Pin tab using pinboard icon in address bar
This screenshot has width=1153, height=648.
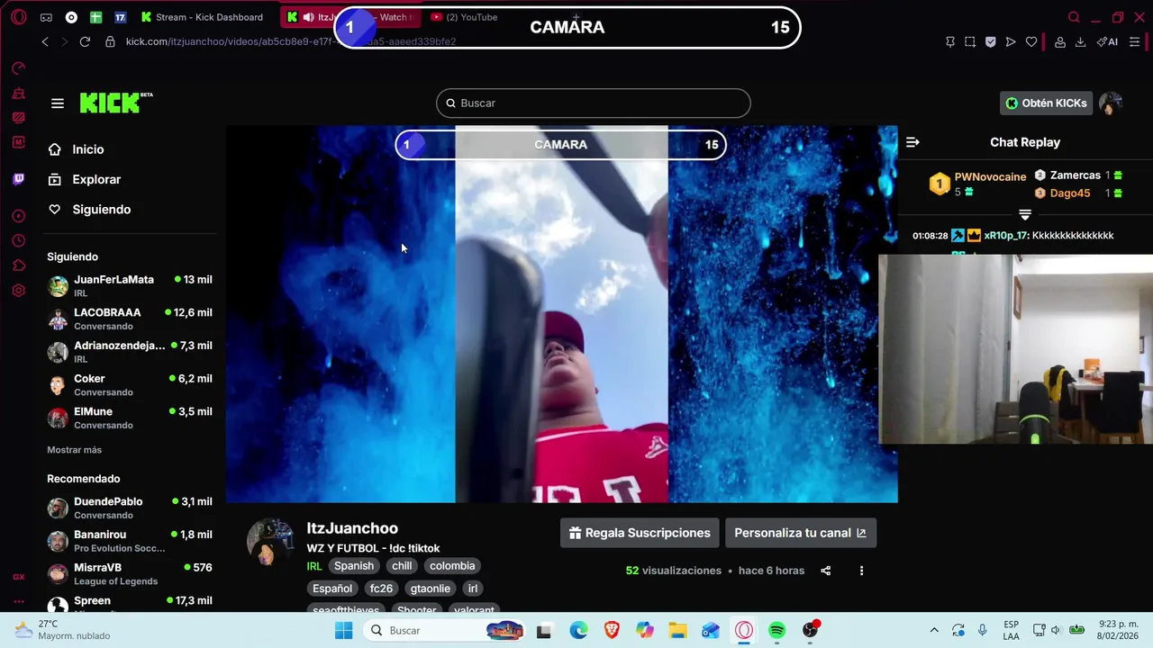tap(950, 41)
